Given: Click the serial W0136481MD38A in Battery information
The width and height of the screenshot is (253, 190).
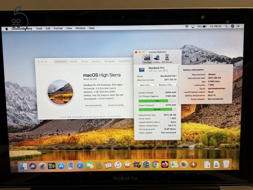Looking at the screenshot, I should pos(217,89).
